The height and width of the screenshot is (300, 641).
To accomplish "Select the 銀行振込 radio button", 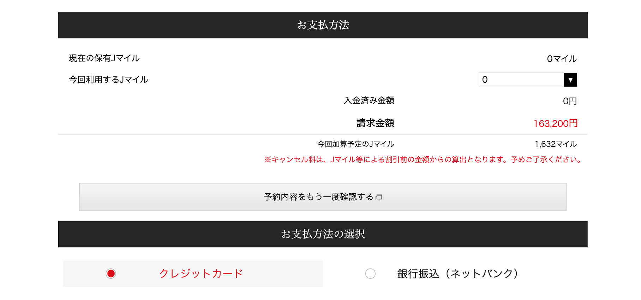I will point(370,274).
